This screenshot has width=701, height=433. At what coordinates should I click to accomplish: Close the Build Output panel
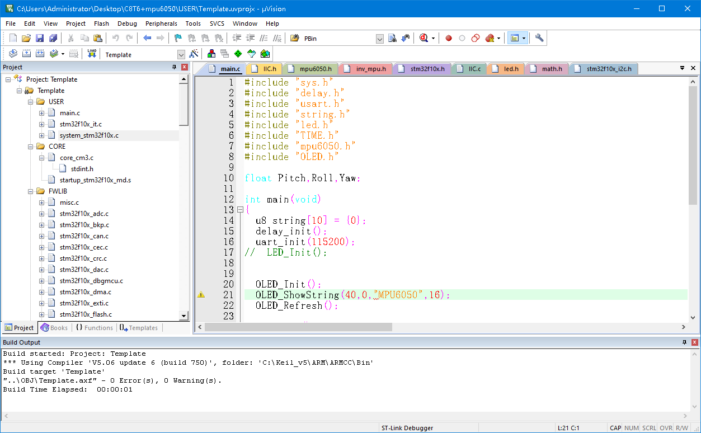[x=695, y=342]
